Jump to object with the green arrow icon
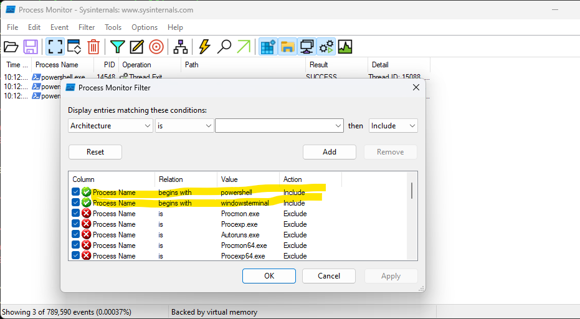Image resolution: width=580 pixels, height=319 pixels. pos(244,47)
